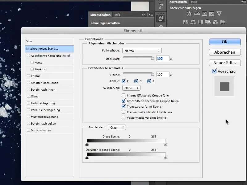Viewport: 247px width, 185px height.
Task: Add a Color Lookup grid adjustment
Action: [x=223, y=22]
